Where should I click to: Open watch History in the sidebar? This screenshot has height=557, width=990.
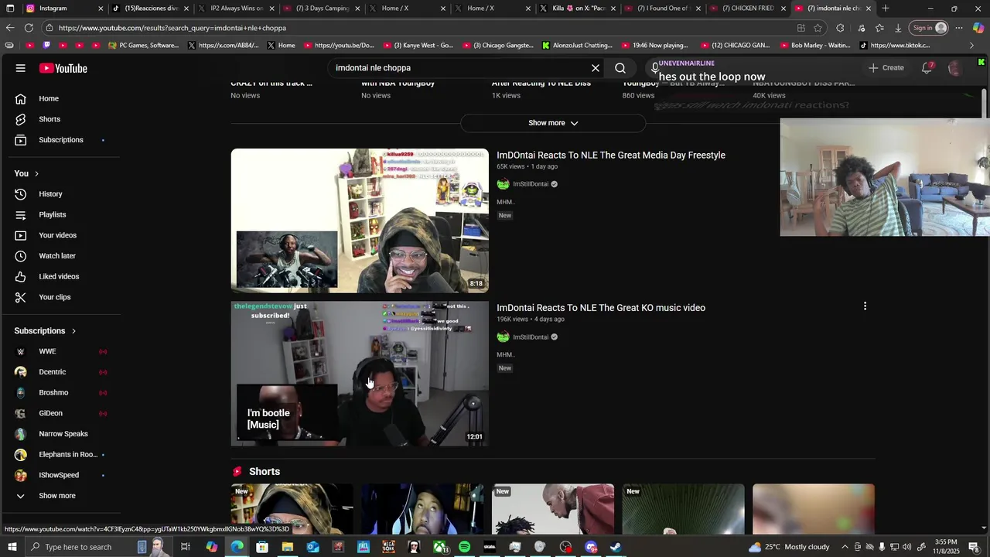(50, 194)
